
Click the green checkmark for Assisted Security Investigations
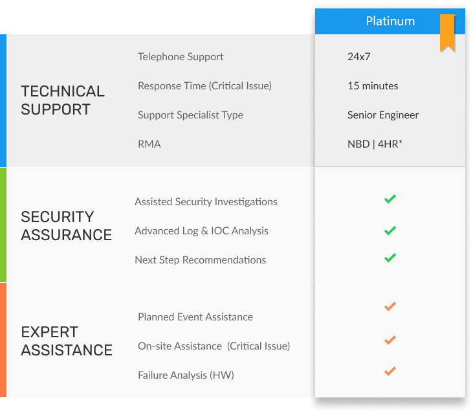(390, 199)
